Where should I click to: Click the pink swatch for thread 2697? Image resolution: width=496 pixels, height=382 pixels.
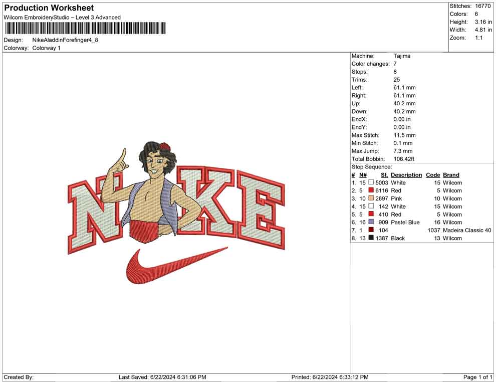pos(371,198)
